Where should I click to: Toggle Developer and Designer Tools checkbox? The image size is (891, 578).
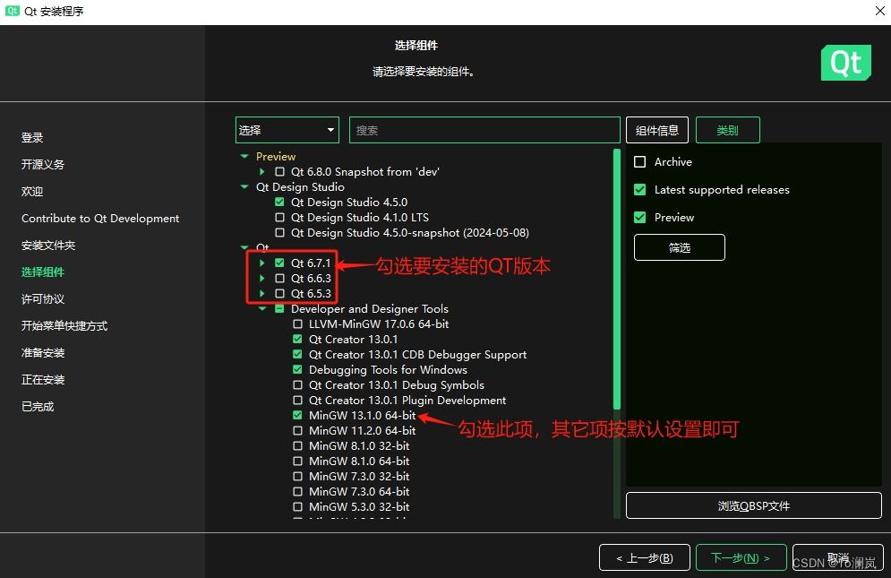pos(279,309)
